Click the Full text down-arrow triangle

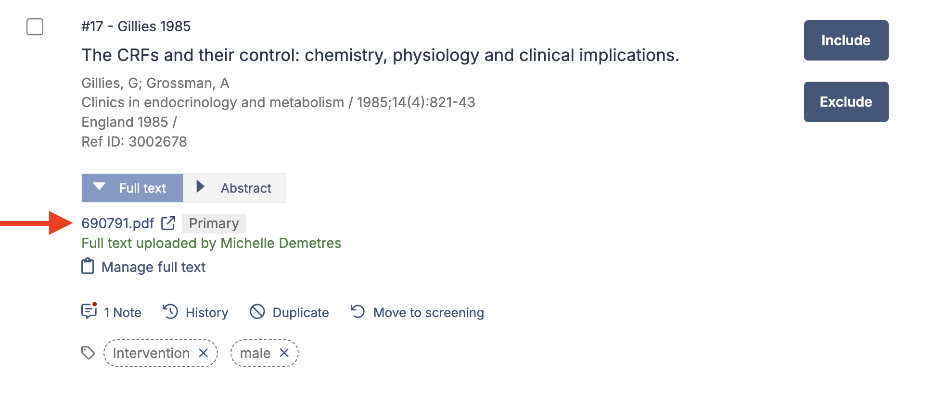click(99, 186)
